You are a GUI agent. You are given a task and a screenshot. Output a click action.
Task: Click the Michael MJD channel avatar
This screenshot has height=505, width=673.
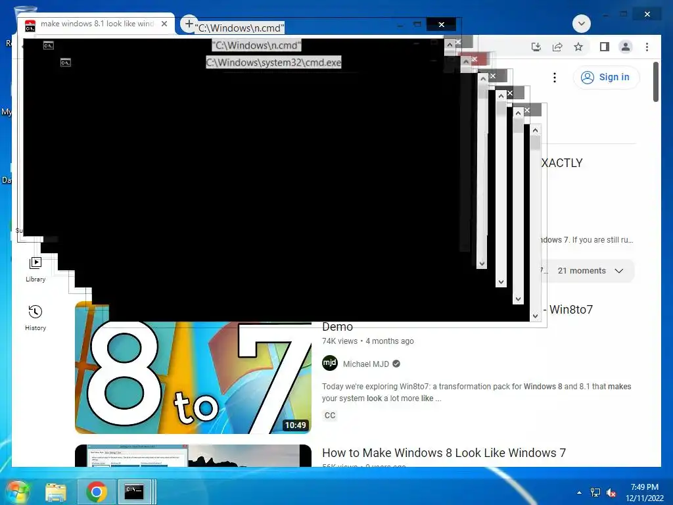click(x=330, y=363)
